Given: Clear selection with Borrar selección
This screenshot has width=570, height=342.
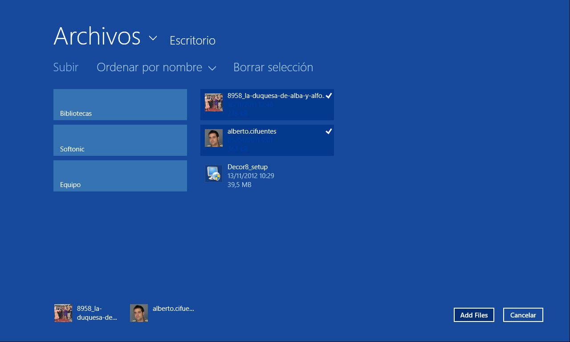Looking at the screenshot, I should click(273, 67).
